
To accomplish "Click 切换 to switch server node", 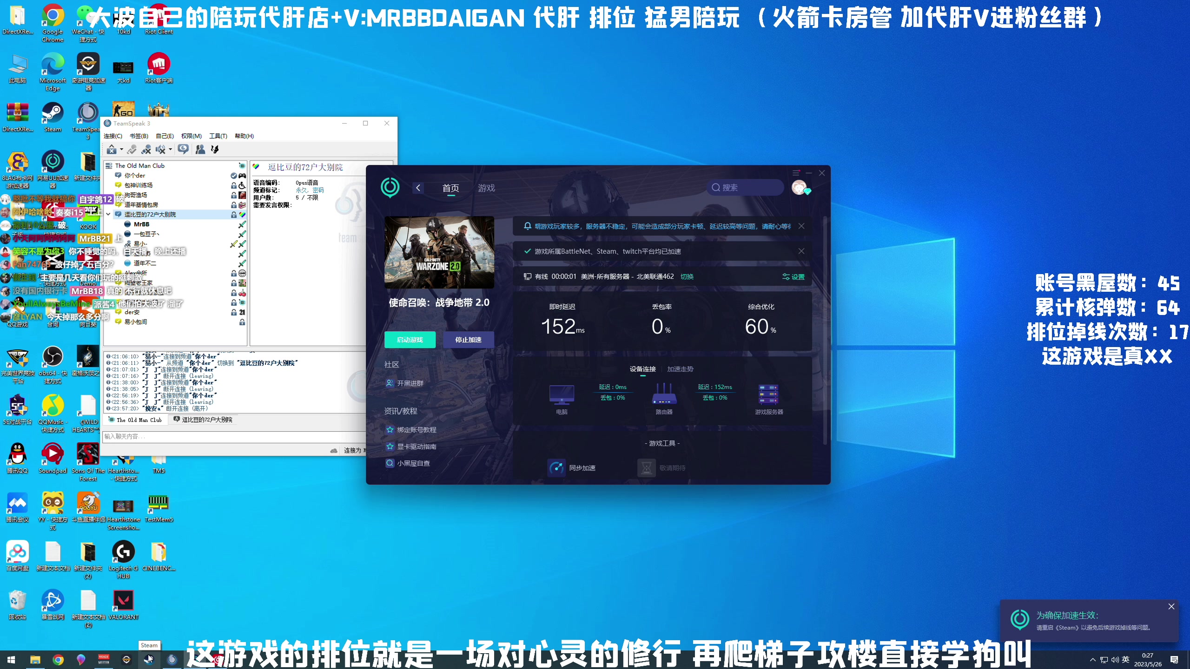I will 687,277.
